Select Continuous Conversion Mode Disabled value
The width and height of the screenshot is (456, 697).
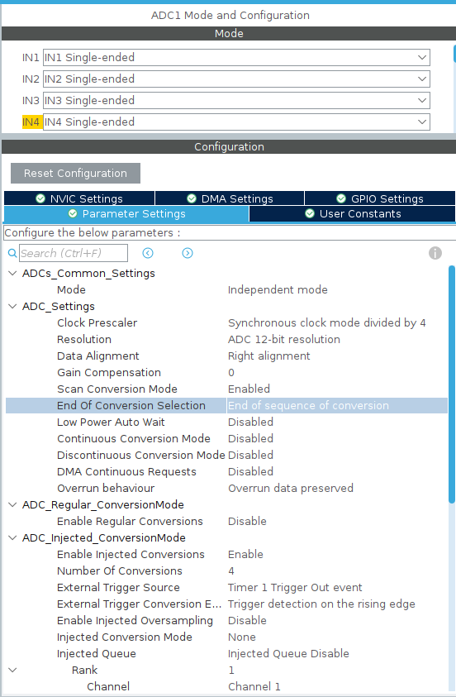pyautogui.click(x=250, y=439)
